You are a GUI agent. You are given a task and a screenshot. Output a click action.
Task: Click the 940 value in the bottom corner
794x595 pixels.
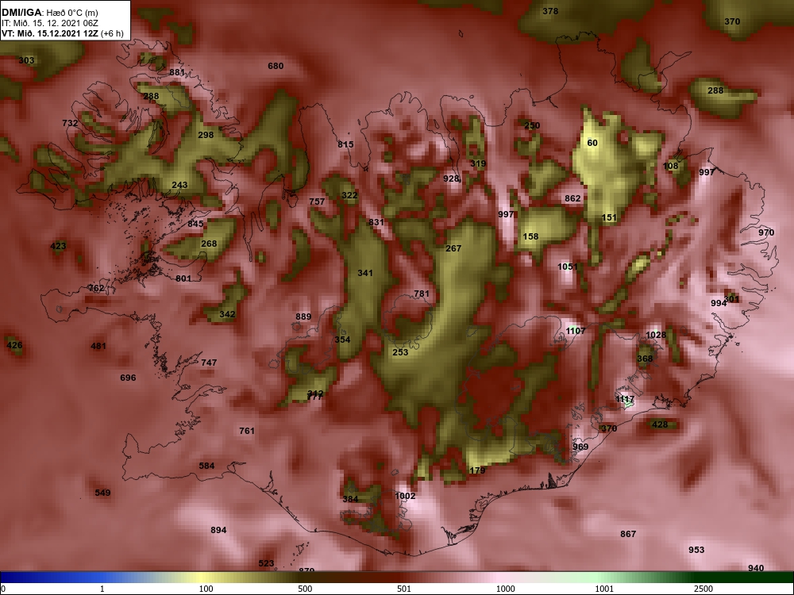point(756,568)
